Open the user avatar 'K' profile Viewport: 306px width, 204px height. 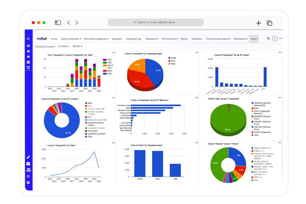[275, 39]
